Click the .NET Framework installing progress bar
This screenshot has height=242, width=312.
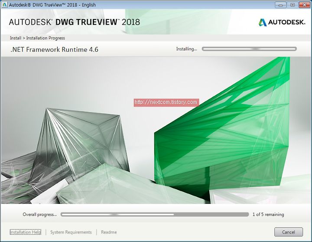(249, 49)
